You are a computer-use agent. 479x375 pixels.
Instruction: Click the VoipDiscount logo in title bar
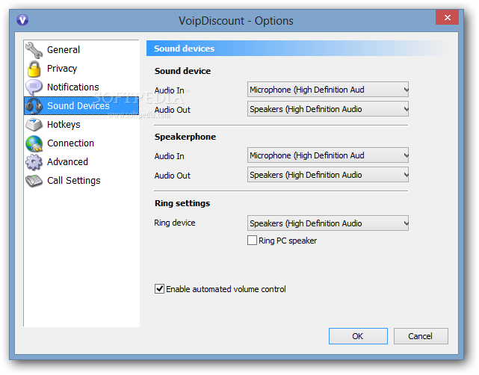(22, 20)
